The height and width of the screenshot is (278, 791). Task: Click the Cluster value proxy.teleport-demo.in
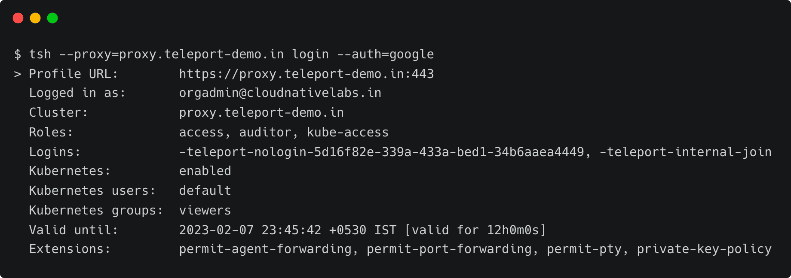pos(261,113)
